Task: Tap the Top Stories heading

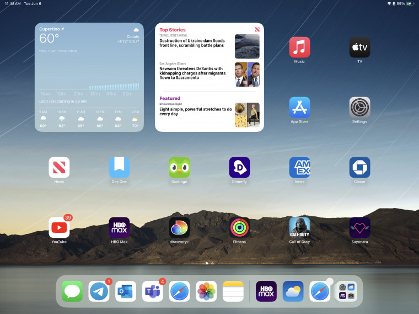Action: click(173, 30)
